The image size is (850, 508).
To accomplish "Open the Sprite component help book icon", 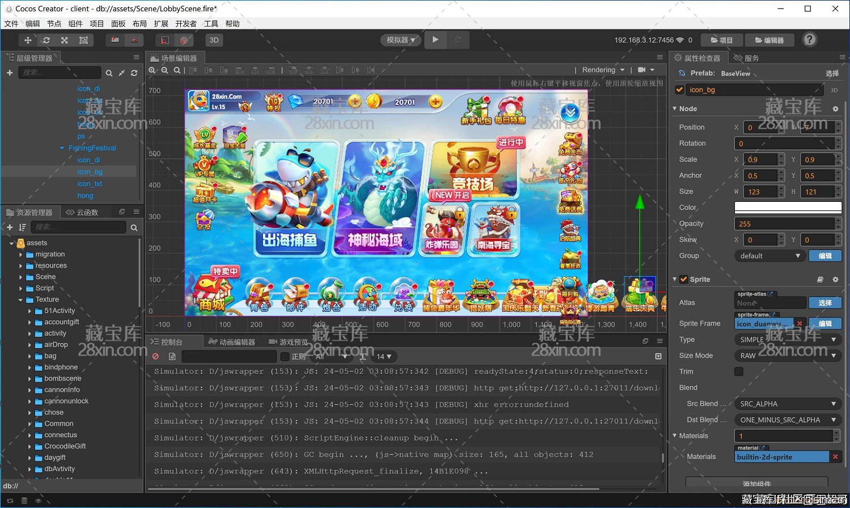I will pyautogui.click(x=820, y=280).
